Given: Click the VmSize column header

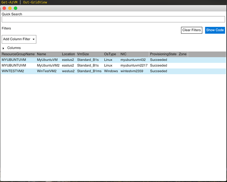Looking at the screenshot, I should click(83, 54).
